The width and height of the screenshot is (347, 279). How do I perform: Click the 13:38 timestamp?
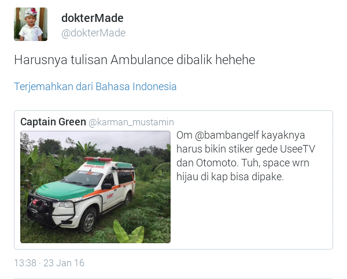25,263
